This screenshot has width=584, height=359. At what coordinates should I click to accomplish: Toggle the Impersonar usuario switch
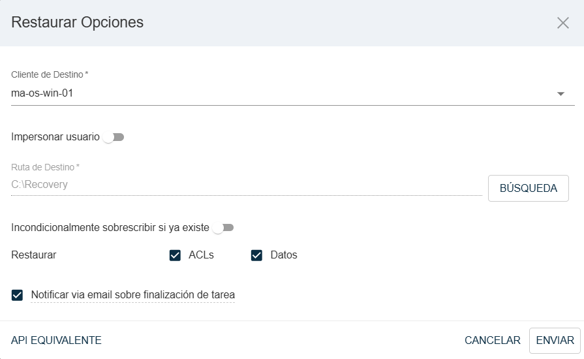tap(114, 137)
